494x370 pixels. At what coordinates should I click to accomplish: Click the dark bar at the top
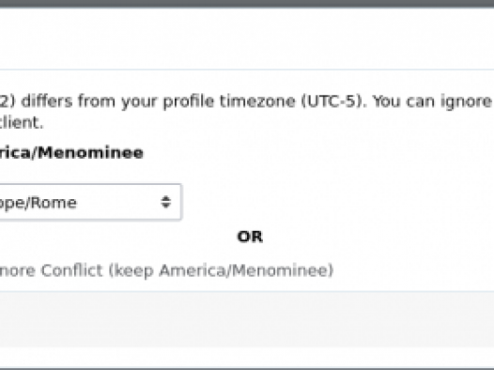tap(247, 4)
